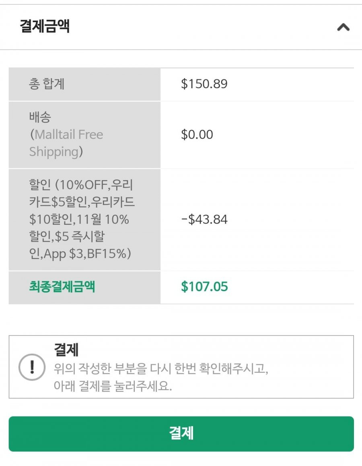The height and width of the screenshot is (466, 362).
Task: Click the 총 합계 row label
Action: tap(46, 84)
